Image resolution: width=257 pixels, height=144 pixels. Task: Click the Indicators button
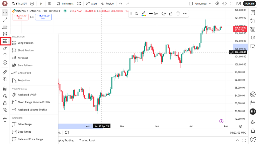[x=65, y=4]
